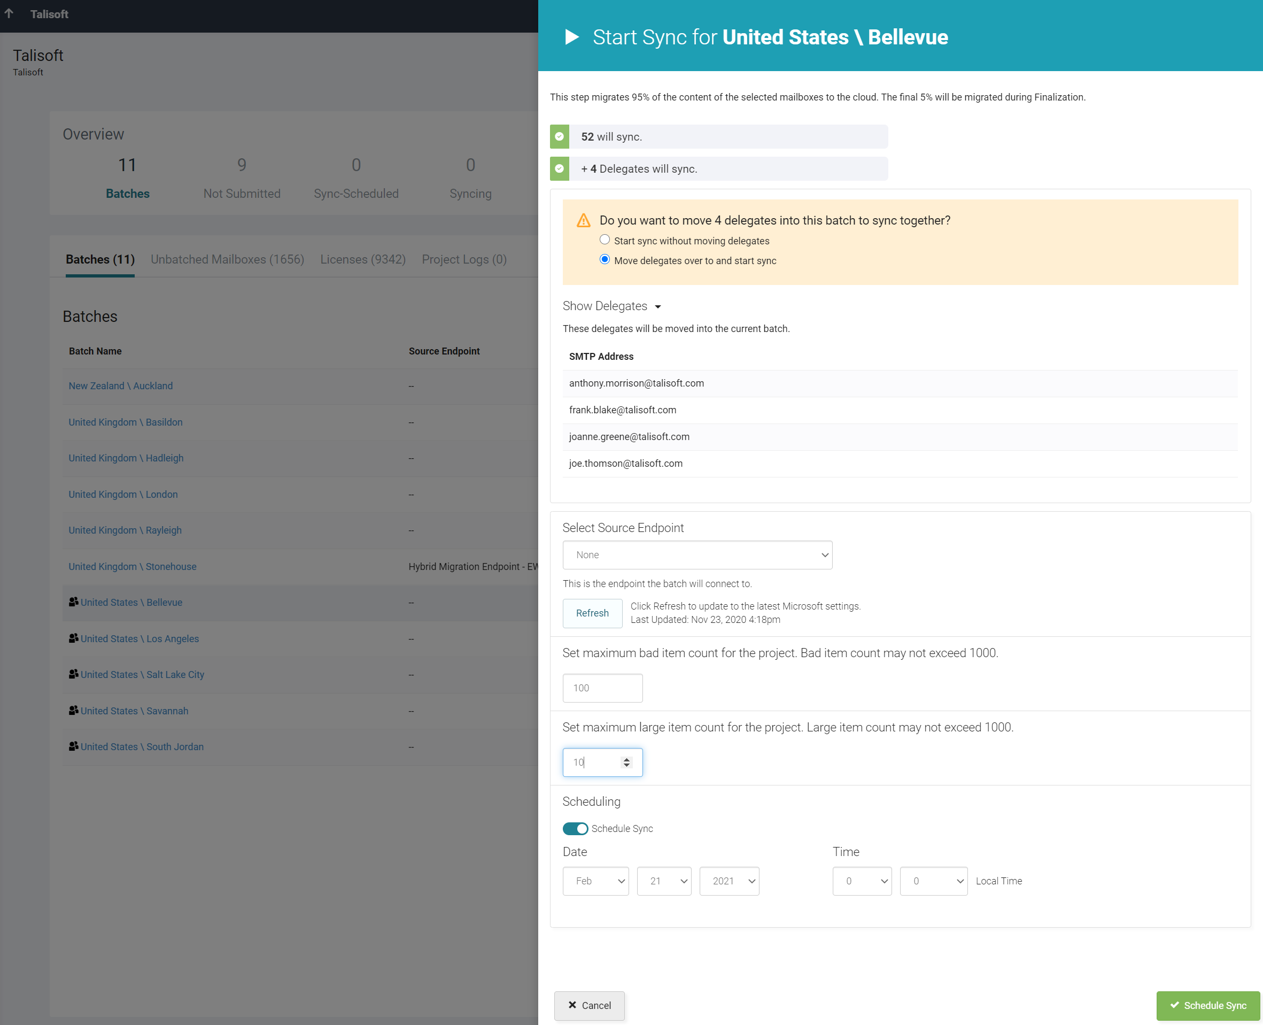Switch to the Licenses (9342) tab
Image resolution: width=1263 pixels, height=1025 pixels.
coord(363,259)
